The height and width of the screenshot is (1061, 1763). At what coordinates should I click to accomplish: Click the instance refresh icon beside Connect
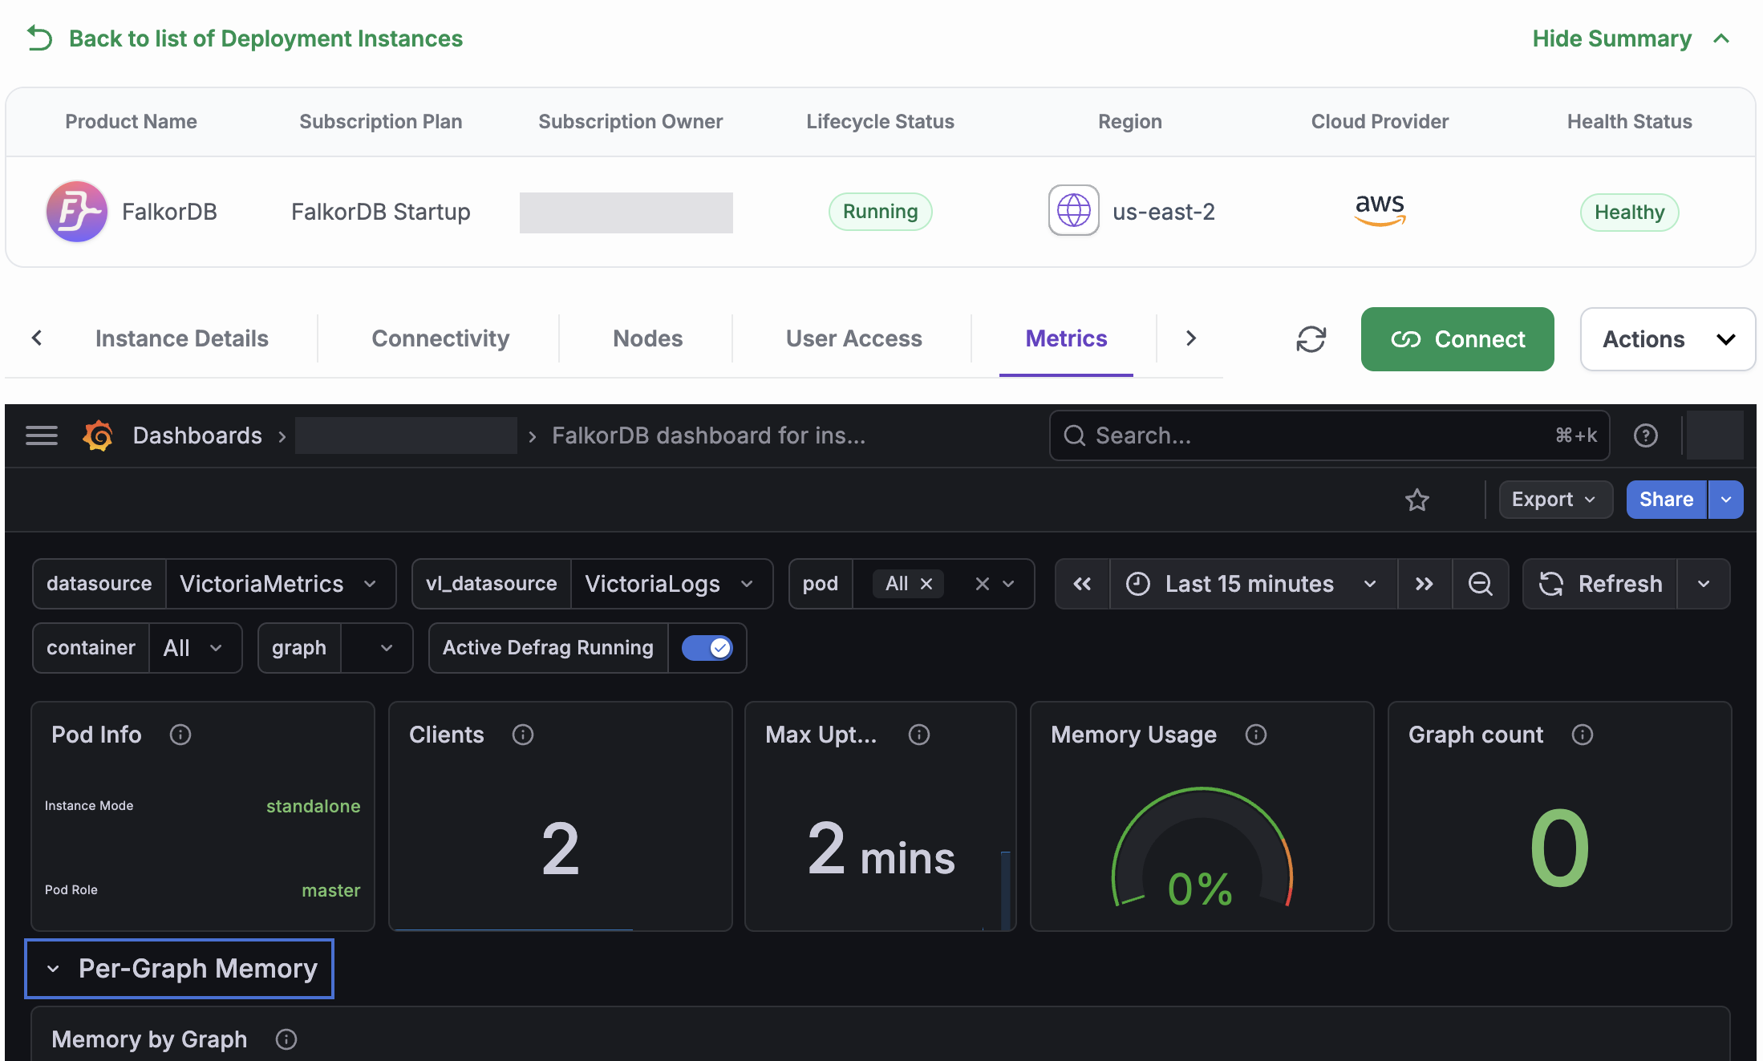pos(1311,339)
